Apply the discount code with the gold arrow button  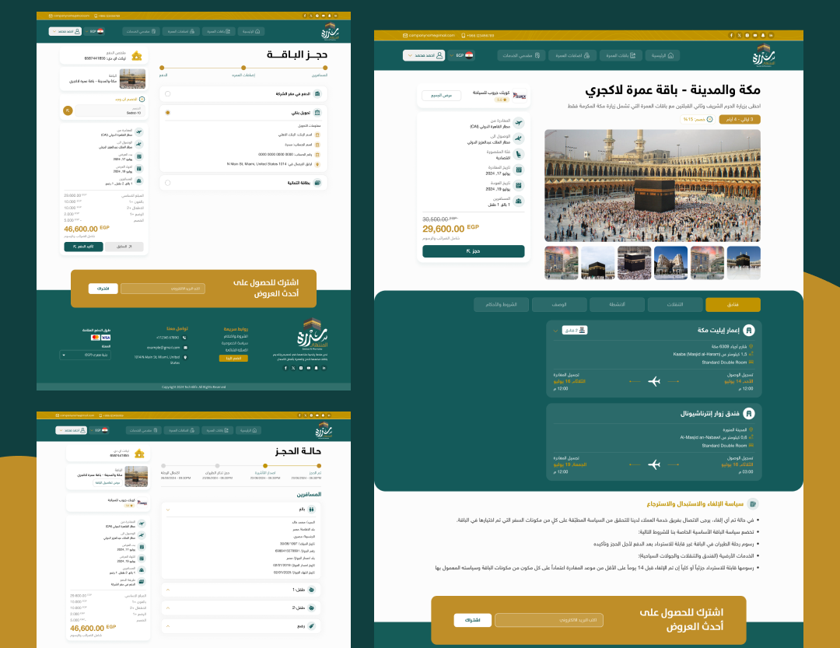[x=68, y=110]
